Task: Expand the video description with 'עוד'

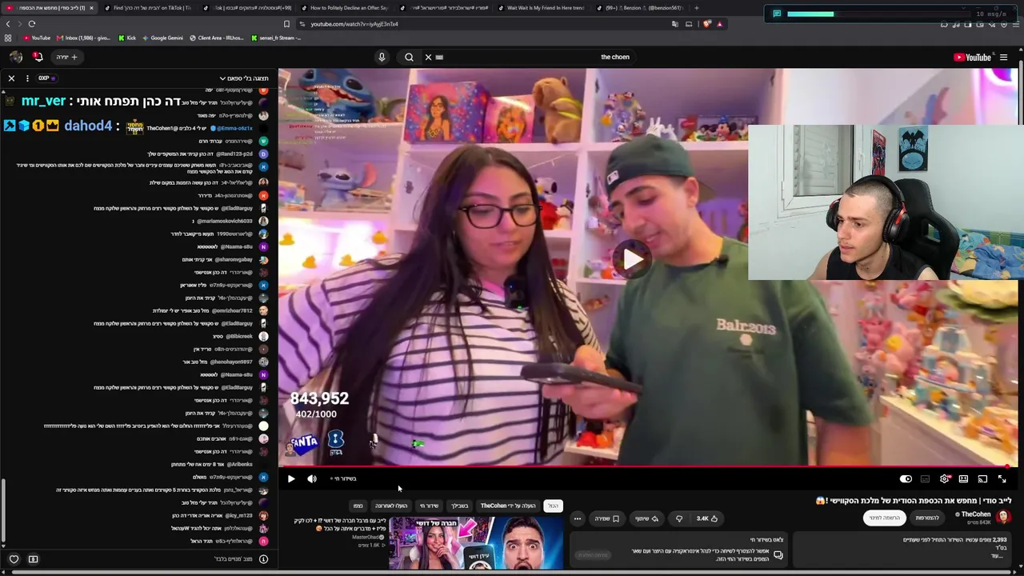Action: click(x=997, y=555)
